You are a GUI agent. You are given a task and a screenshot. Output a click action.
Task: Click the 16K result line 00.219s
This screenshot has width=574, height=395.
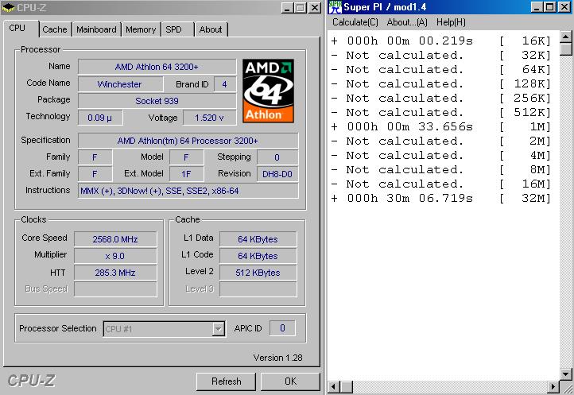(x=440, y=41)
